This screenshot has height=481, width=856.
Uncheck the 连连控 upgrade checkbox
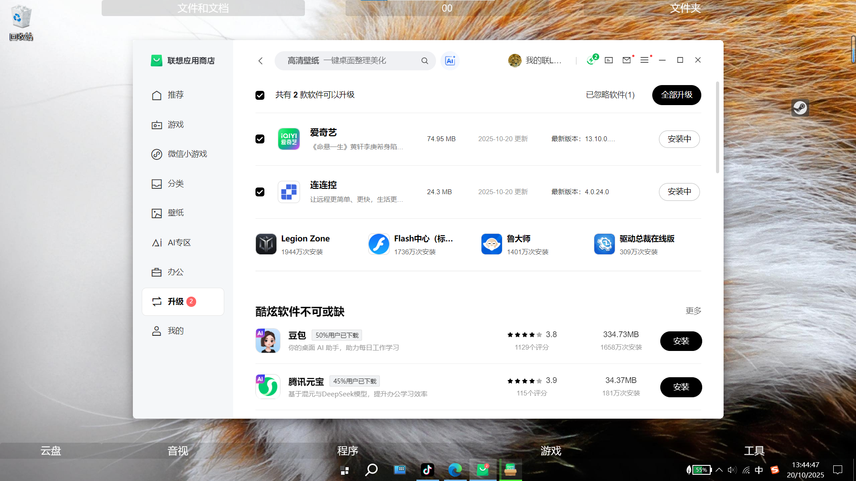click(x=260, y=192)
